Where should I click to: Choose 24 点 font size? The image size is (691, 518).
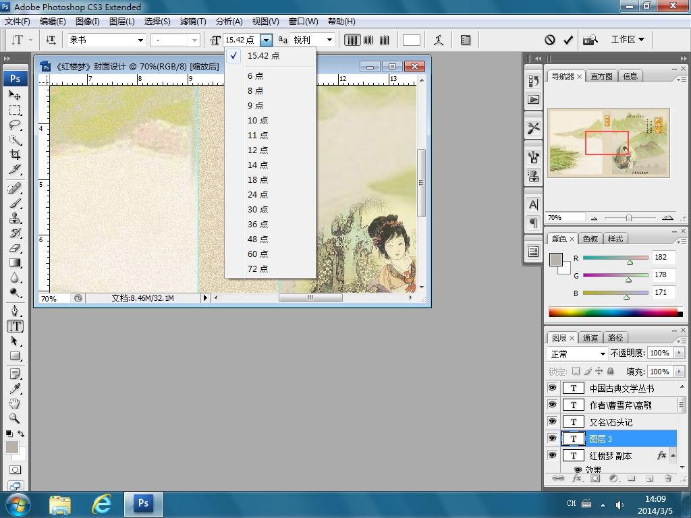coord(270,195)
